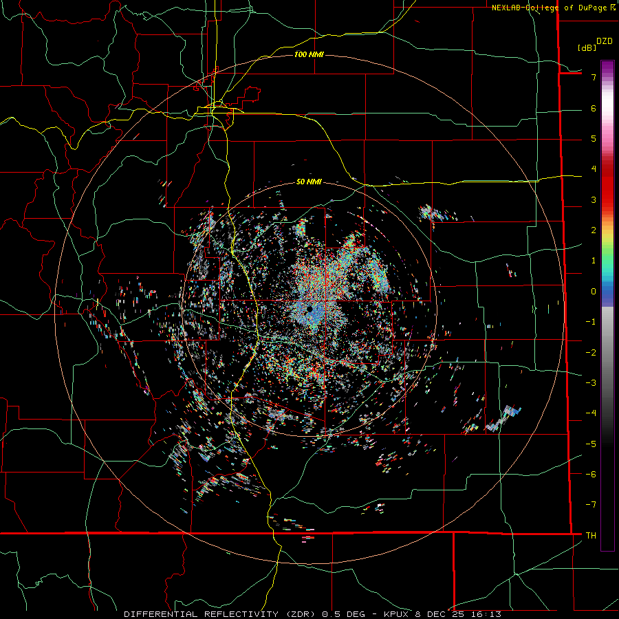Click the scale value 4 label
Viewport: 619px width, 619px height.
click(x=594, y=169)
